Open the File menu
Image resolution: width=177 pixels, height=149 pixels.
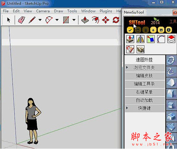click(x=6, y=11)
